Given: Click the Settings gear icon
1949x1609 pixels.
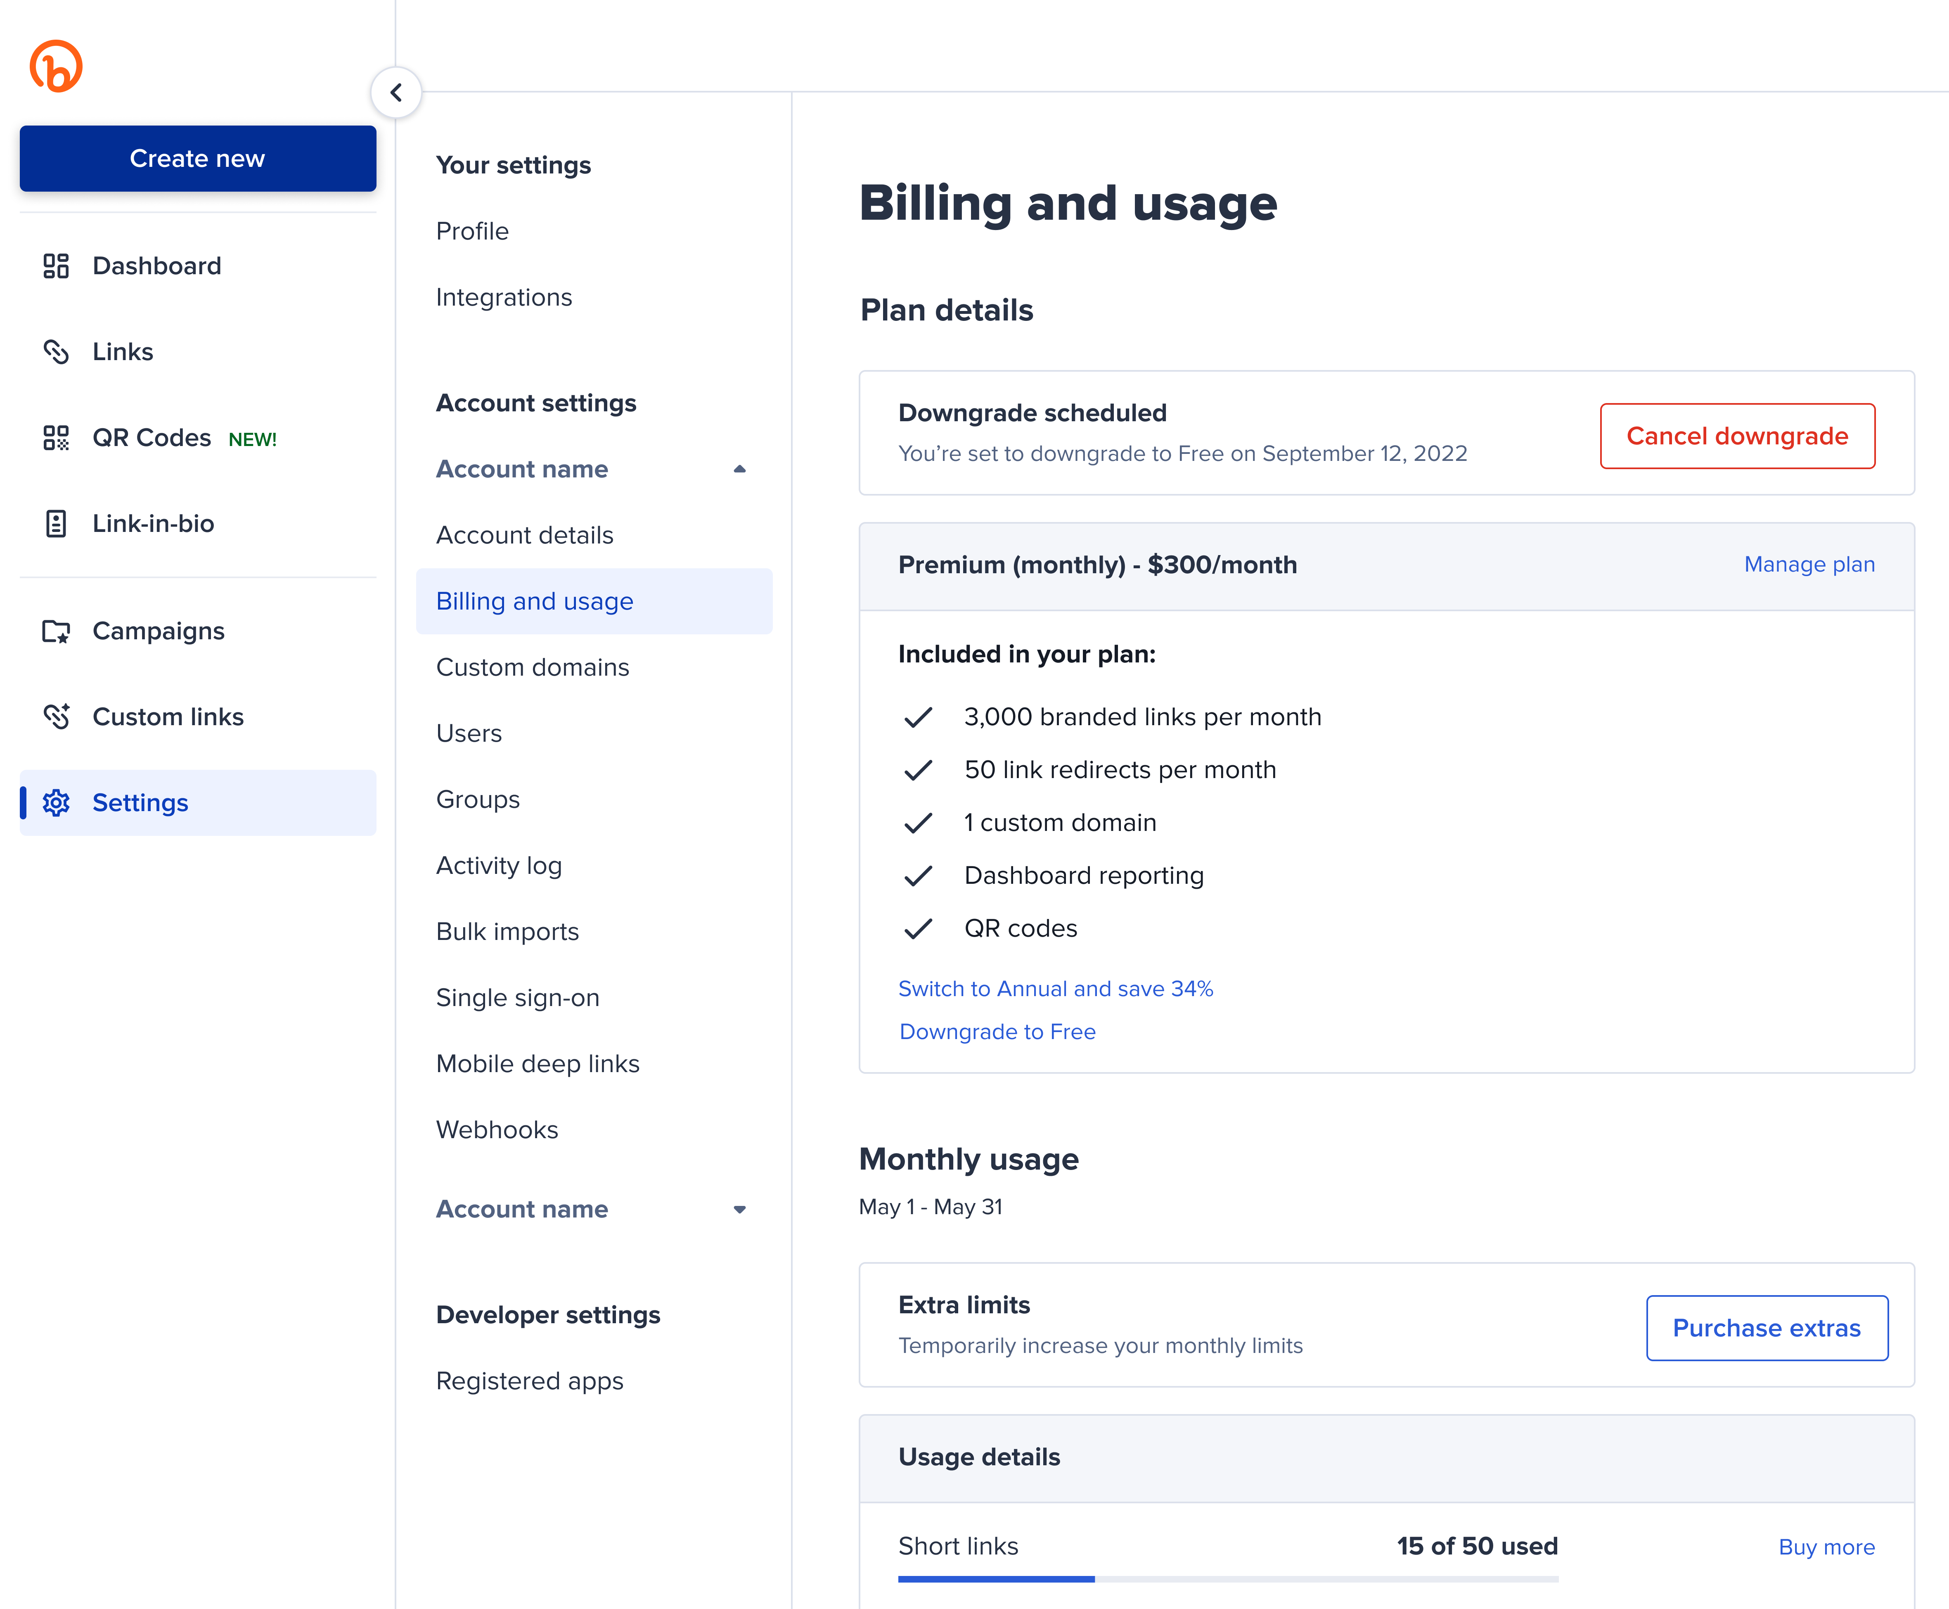Looking at the screenshot, I should click(56, 803).
